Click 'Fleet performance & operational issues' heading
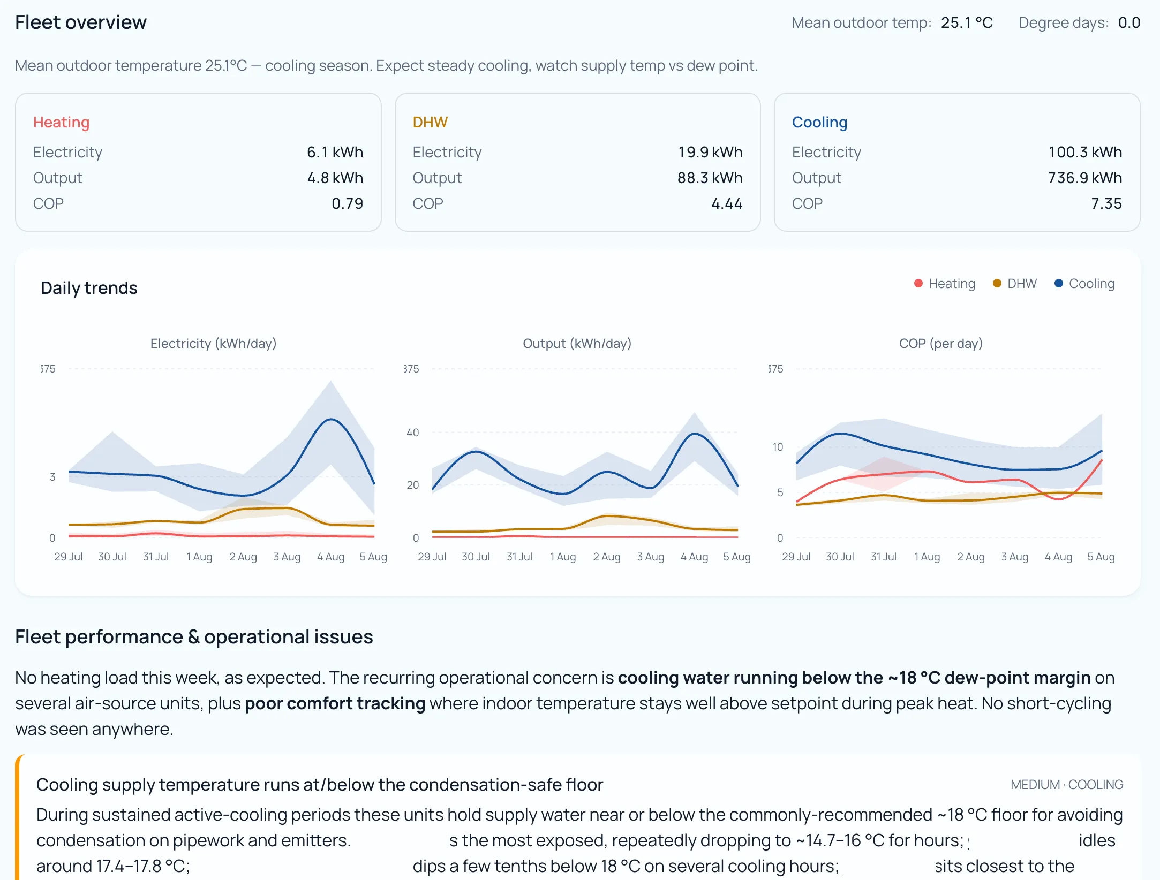Screen dimensions: 1160x880 pos(194,637)
